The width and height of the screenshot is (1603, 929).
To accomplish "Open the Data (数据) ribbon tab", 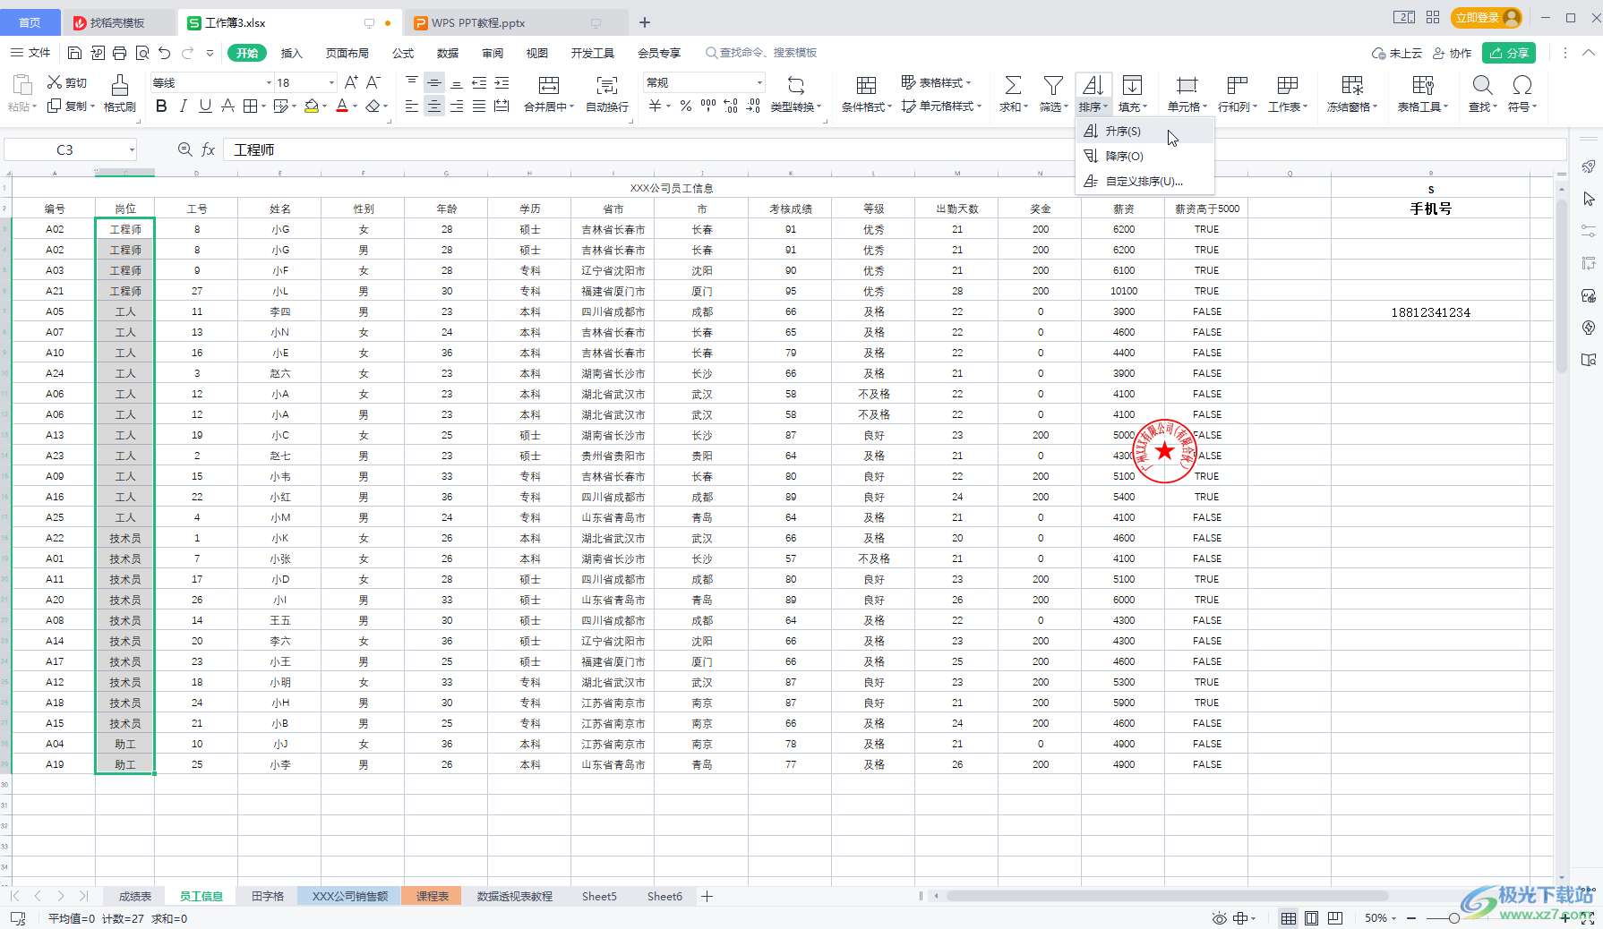I will coord(448,53).
